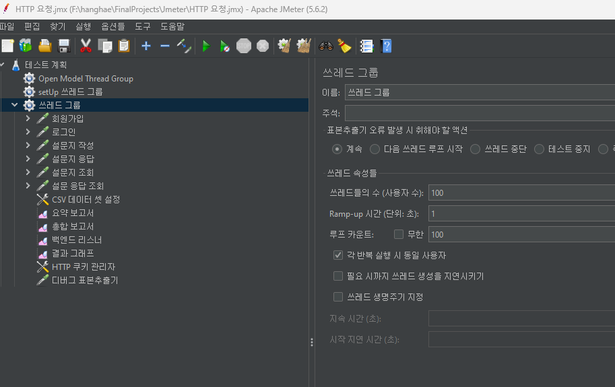This screenshot has width=615, height=387.
Task: Click the 루프 카운트 value field
Action: coord(521,234)
